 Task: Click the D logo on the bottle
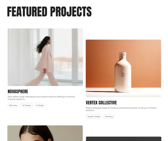(x=123, y=75)
